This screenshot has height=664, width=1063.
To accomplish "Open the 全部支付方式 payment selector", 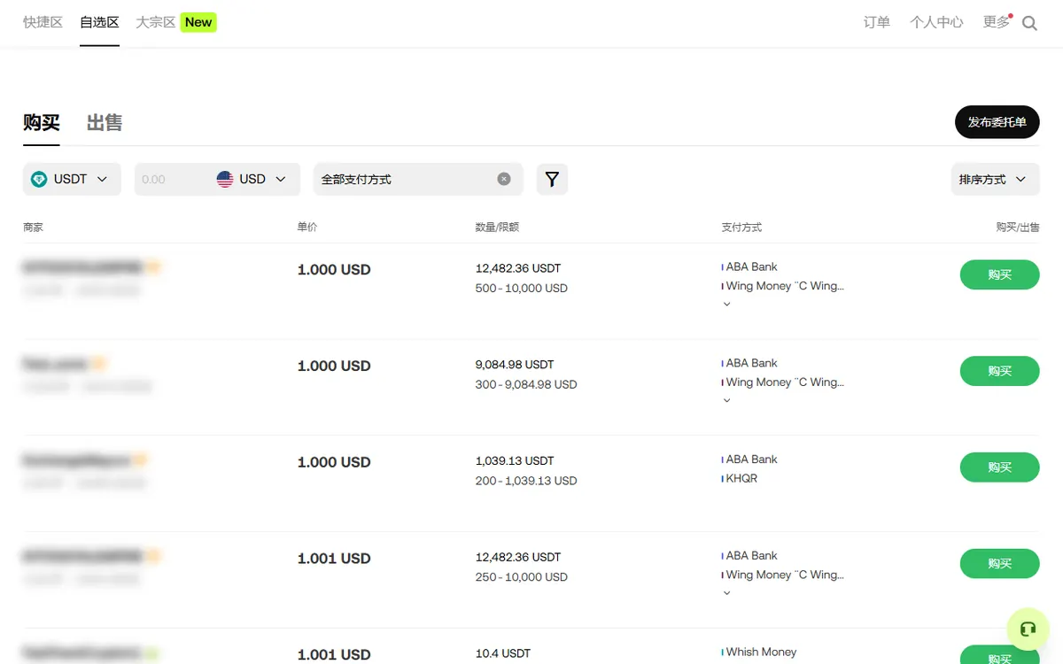I will click(418, 179).
